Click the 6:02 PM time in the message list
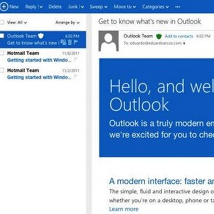 click(x=72, y=36)
